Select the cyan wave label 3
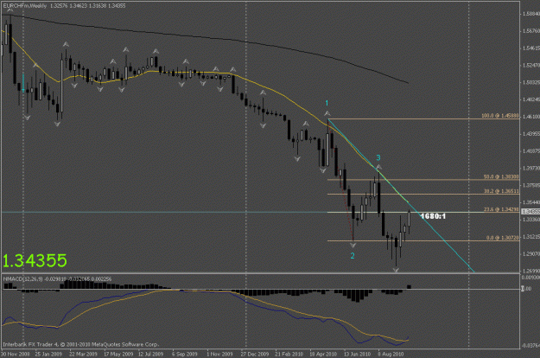Screen dimensions: 540x358 (378, 157)
